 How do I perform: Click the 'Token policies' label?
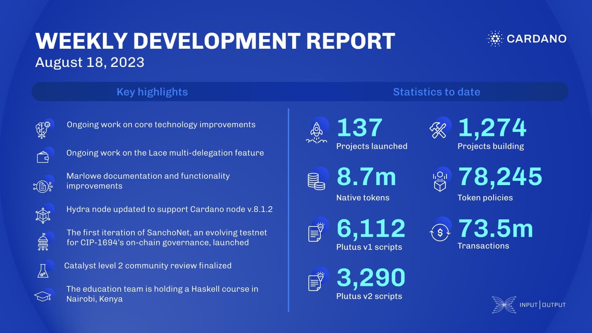pyautogui.click(x=485, y=198)
